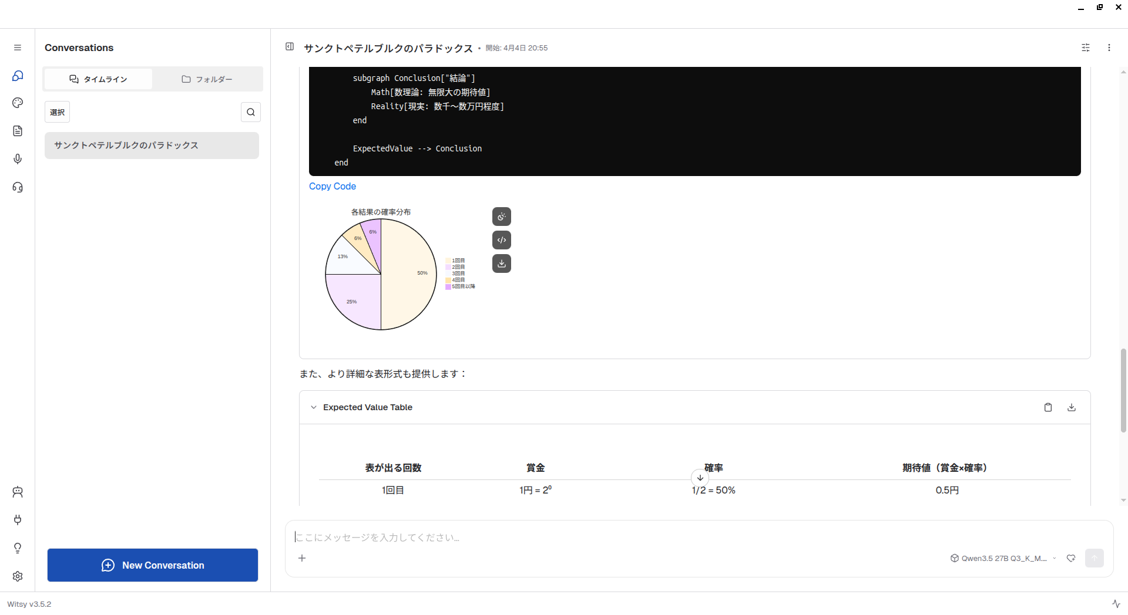Click the 5回目以降 legend color swatch

[448, 287]
